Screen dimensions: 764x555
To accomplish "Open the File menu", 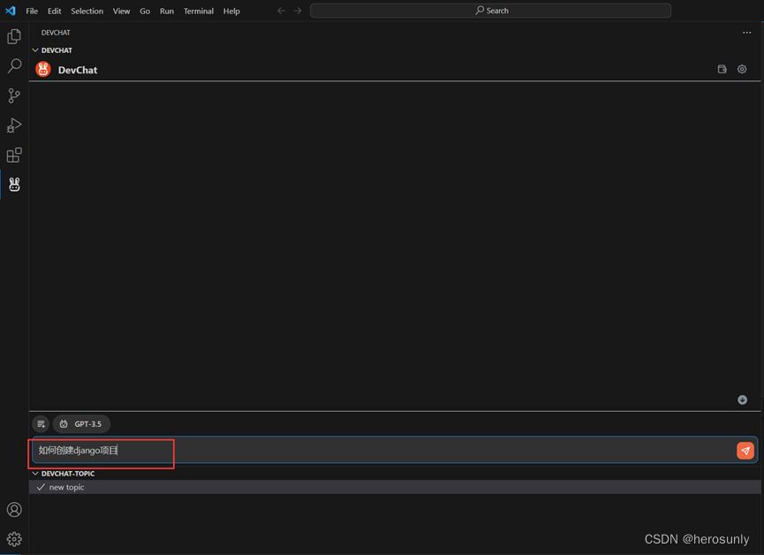I will [x=32, y=11].
